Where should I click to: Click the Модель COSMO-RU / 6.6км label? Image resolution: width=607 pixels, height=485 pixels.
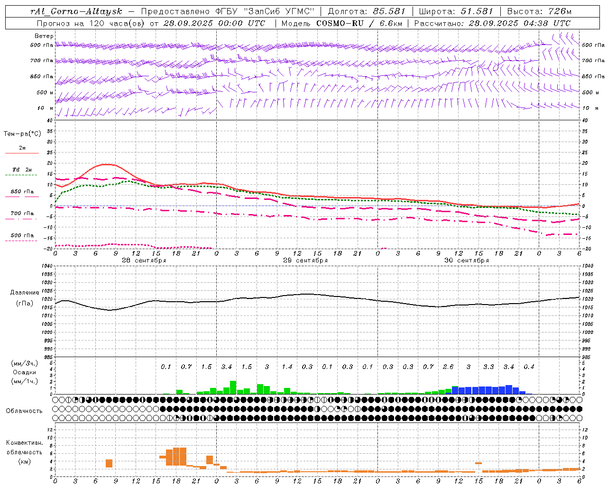click(x=341, y=23)
